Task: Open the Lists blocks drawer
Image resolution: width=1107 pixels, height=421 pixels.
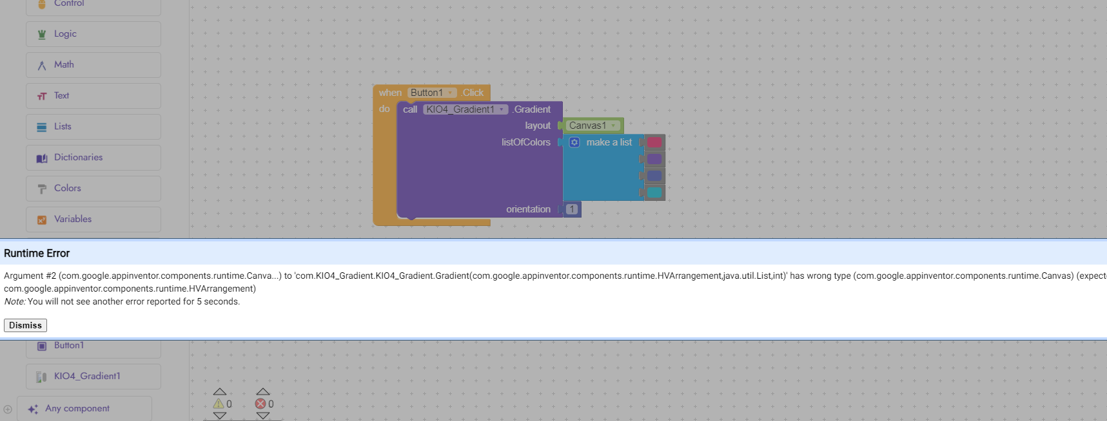Action: (x=63, y=127)
